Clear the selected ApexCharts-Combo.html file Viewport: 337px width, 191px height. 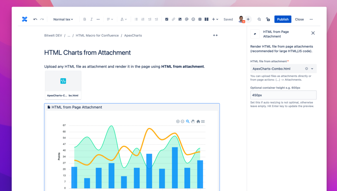306,69
